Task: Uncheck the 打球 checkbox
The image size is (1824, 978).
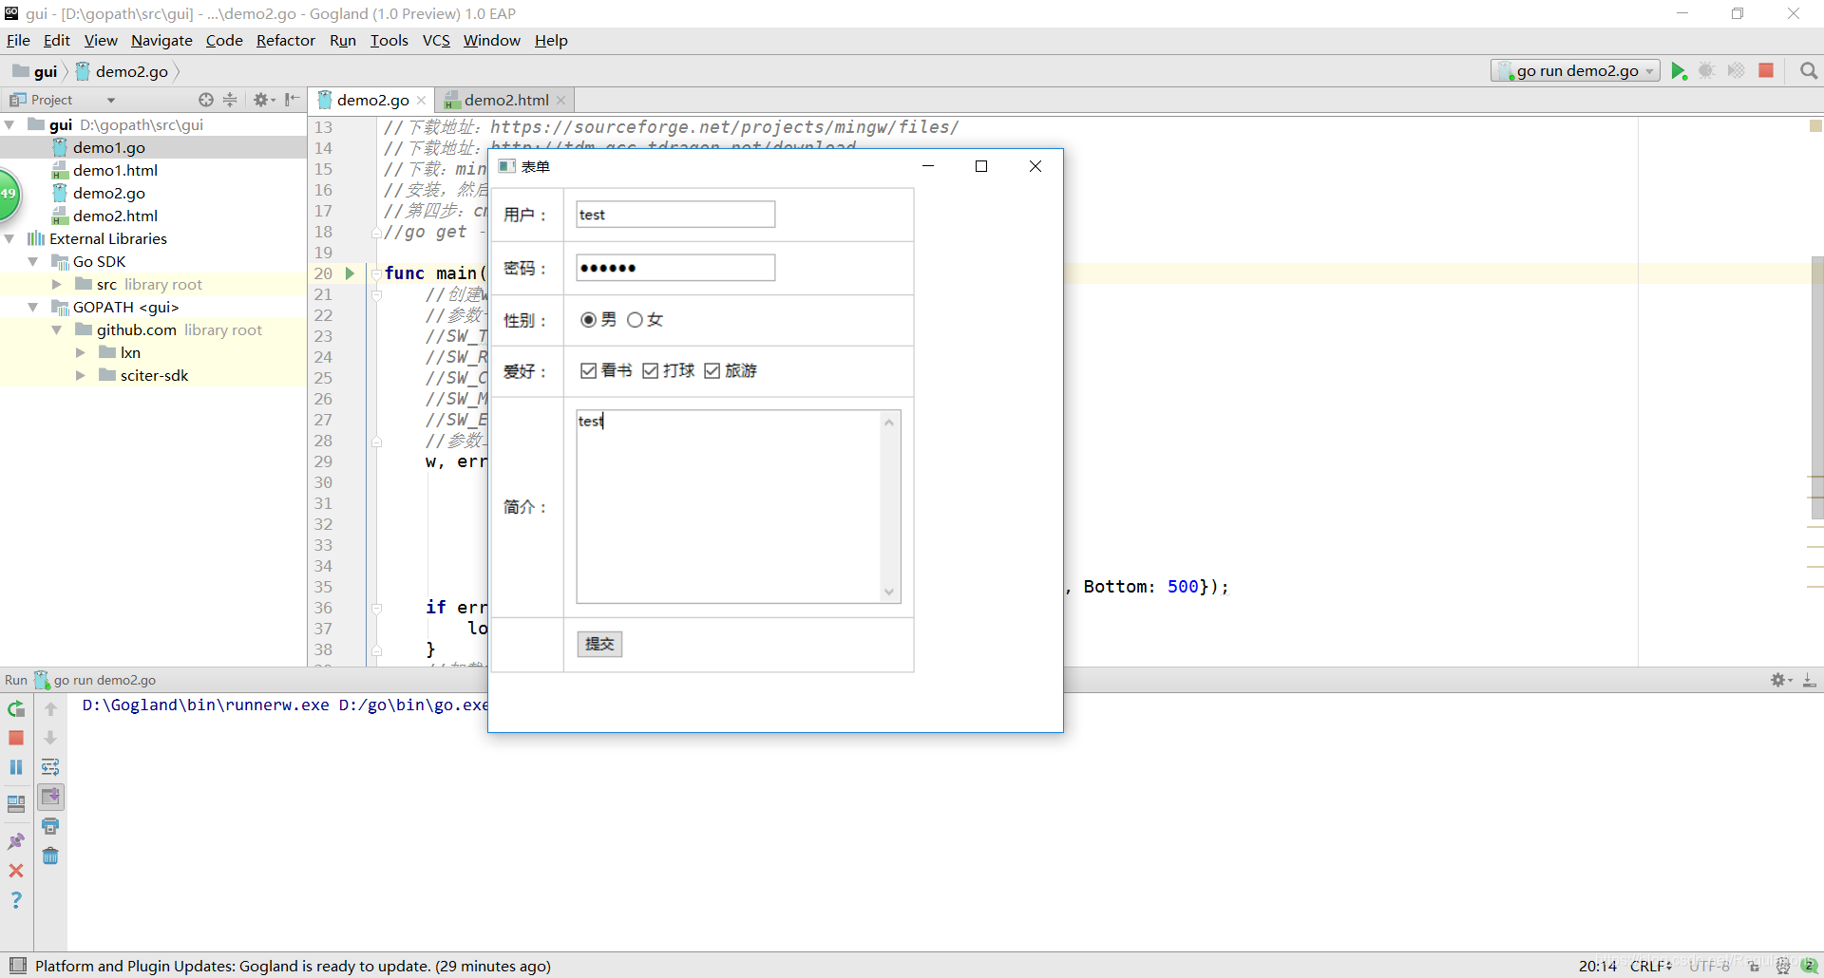Action: click(651, 370)
